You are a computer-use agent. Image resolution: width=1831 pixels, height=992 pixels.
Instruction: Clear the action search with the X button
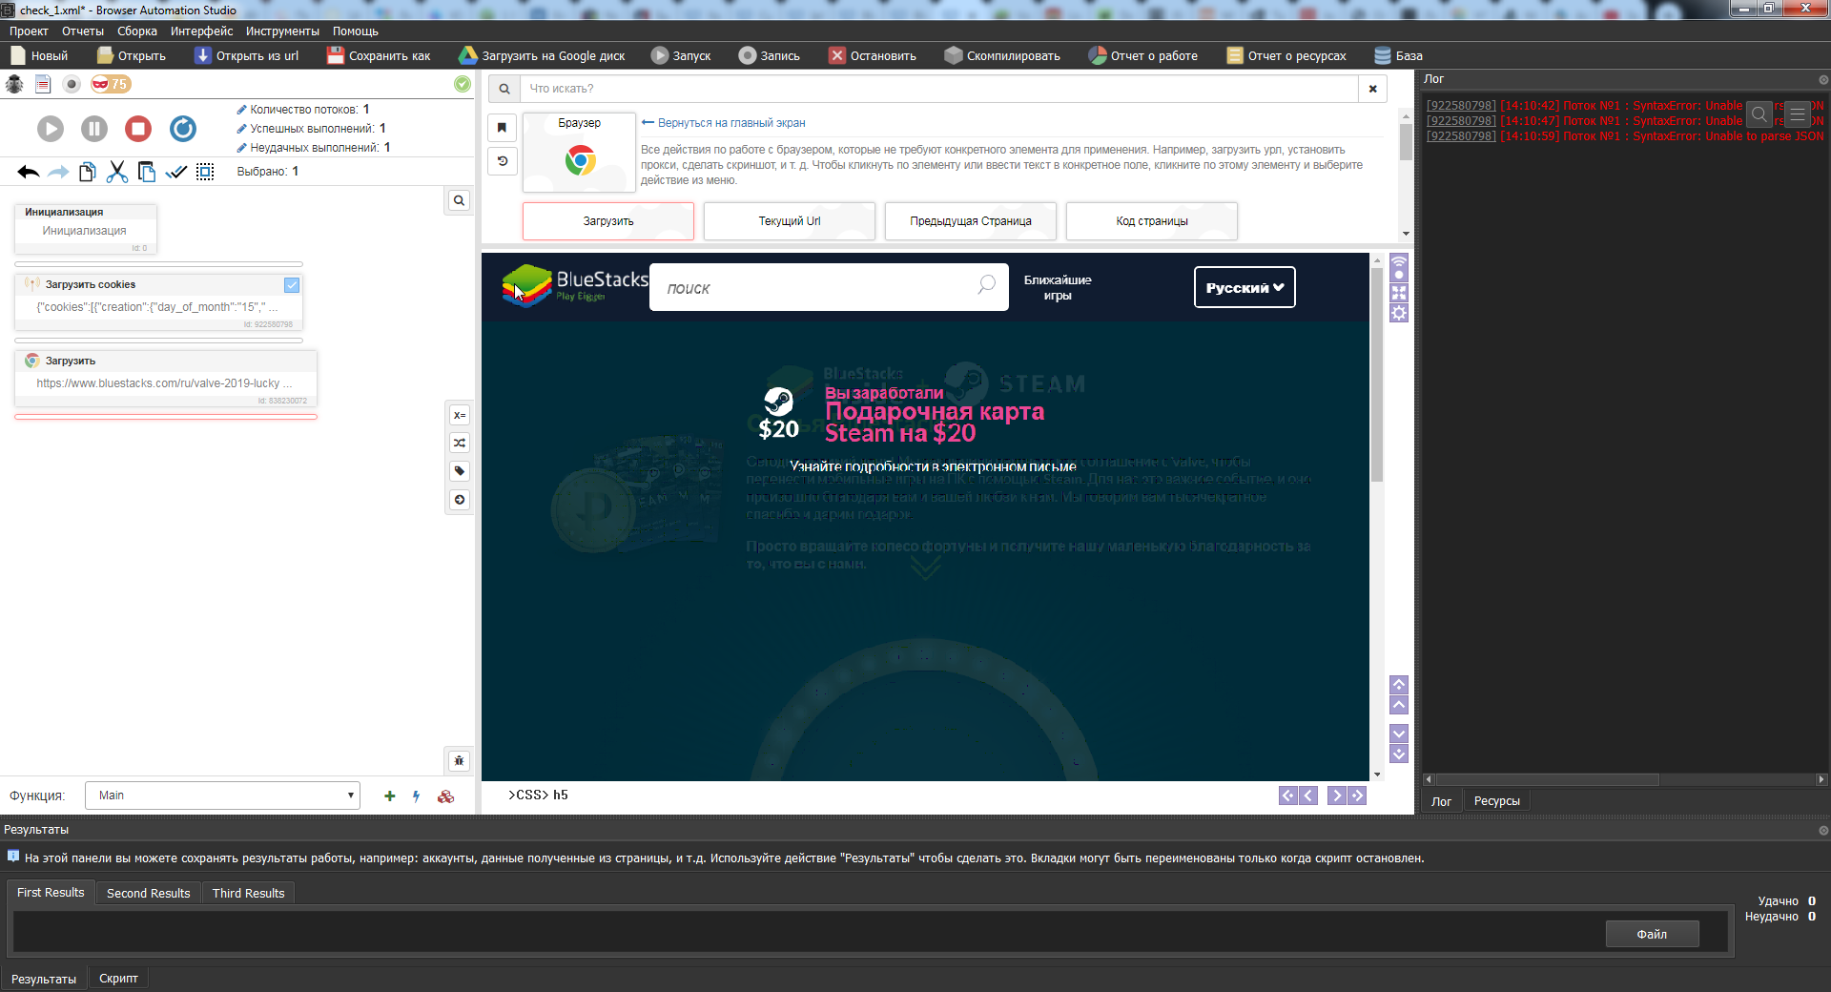coord(1373,89)
